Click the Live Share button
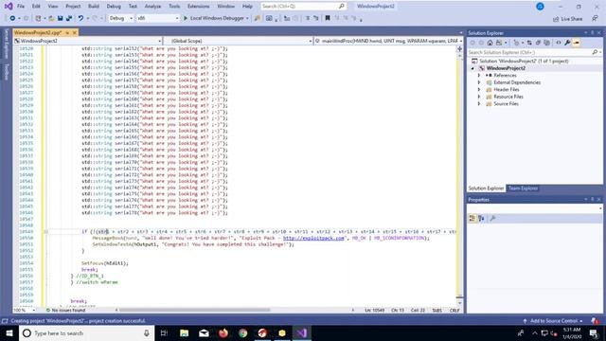 [568, 19]
